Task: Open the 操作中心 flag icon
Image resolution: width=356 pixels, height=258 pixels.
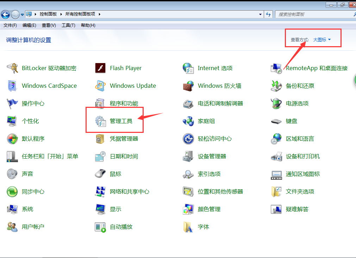Action: (x=12, y=103)
